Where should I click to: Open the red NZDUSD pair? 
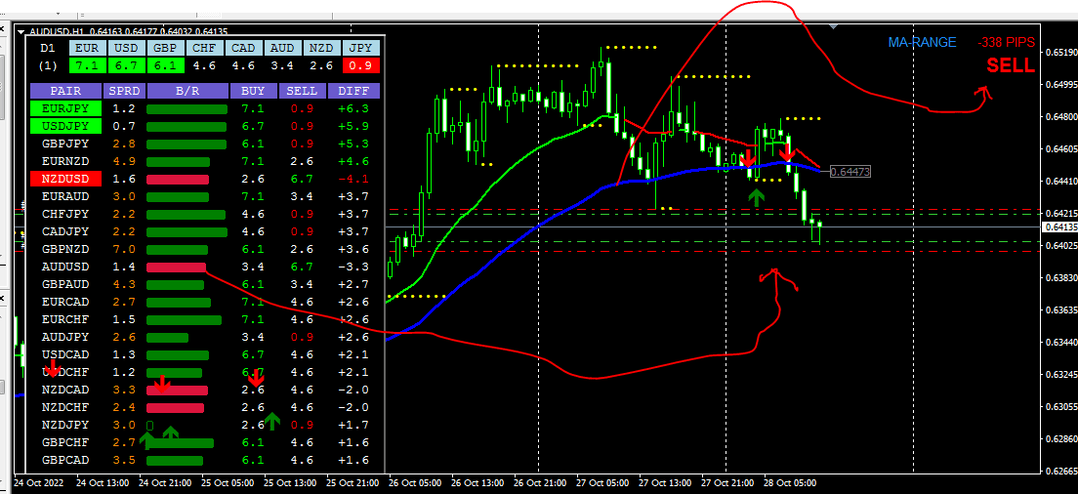(x=65, y=180)
